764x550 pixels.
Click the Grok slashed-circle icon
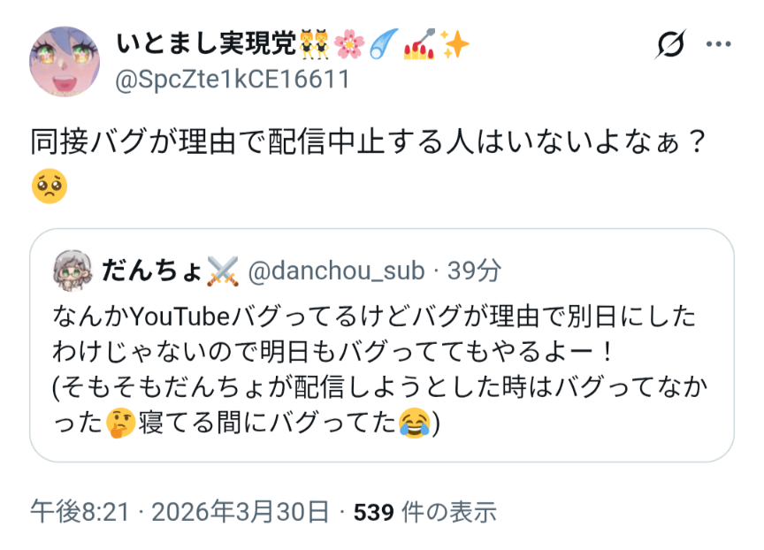tap(670, 44)
